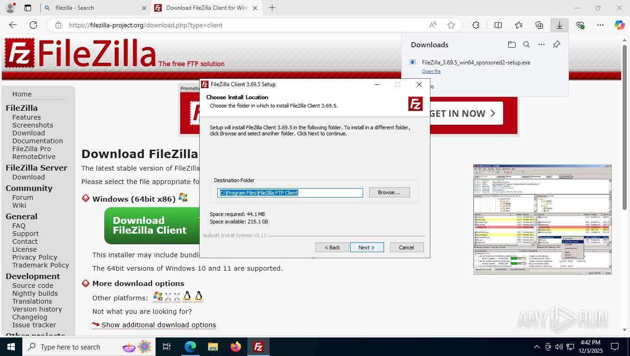Click the FileZilla screenshot thumbnail

coord(542,219)
